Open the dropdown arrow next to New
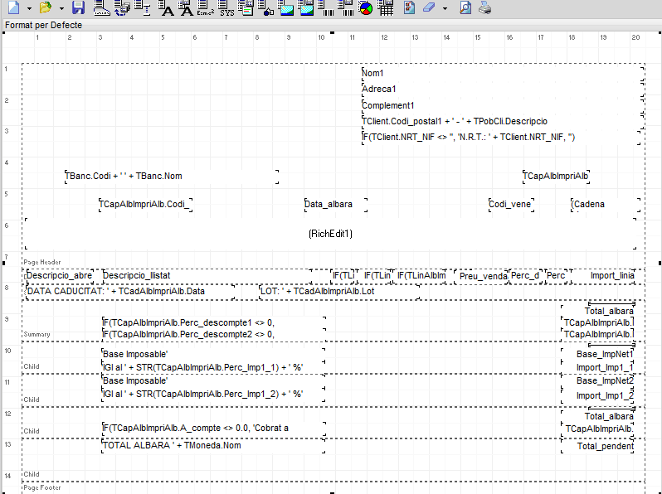662x494 pixels. (x=29, y=8)
